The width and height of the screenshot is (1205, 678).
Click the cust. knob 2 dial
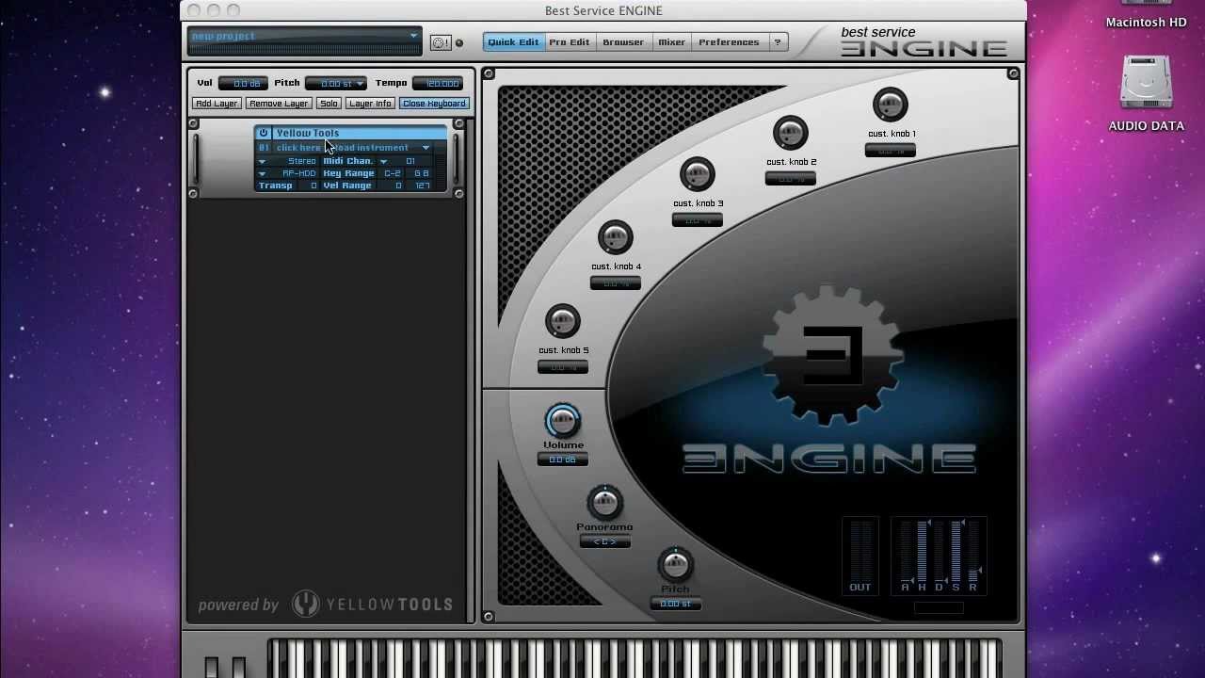coord(791,133)
